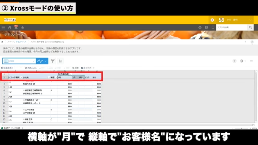Screen dimensions: 258x145
Task: Click the company logo in yellow header
Action: click(10, 20)
